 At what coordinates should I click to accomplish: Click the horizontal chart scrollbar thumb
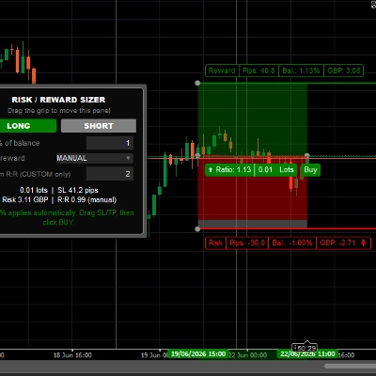point(350,366)
